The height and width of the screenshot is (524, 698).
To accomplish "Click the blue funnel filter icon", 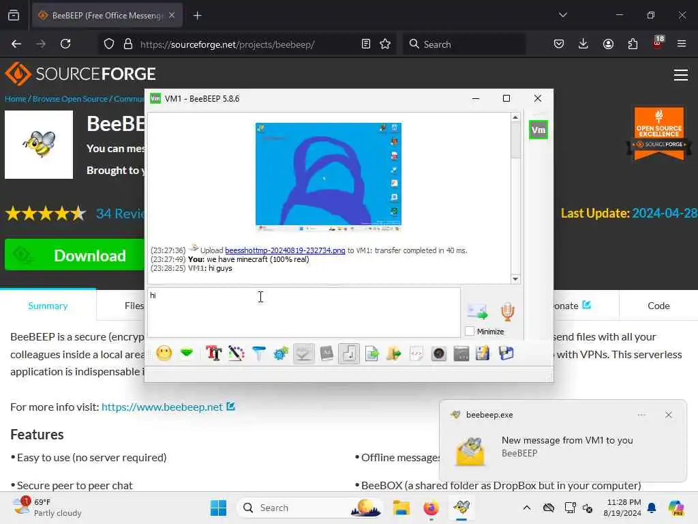I will click(x=258, y=354).
